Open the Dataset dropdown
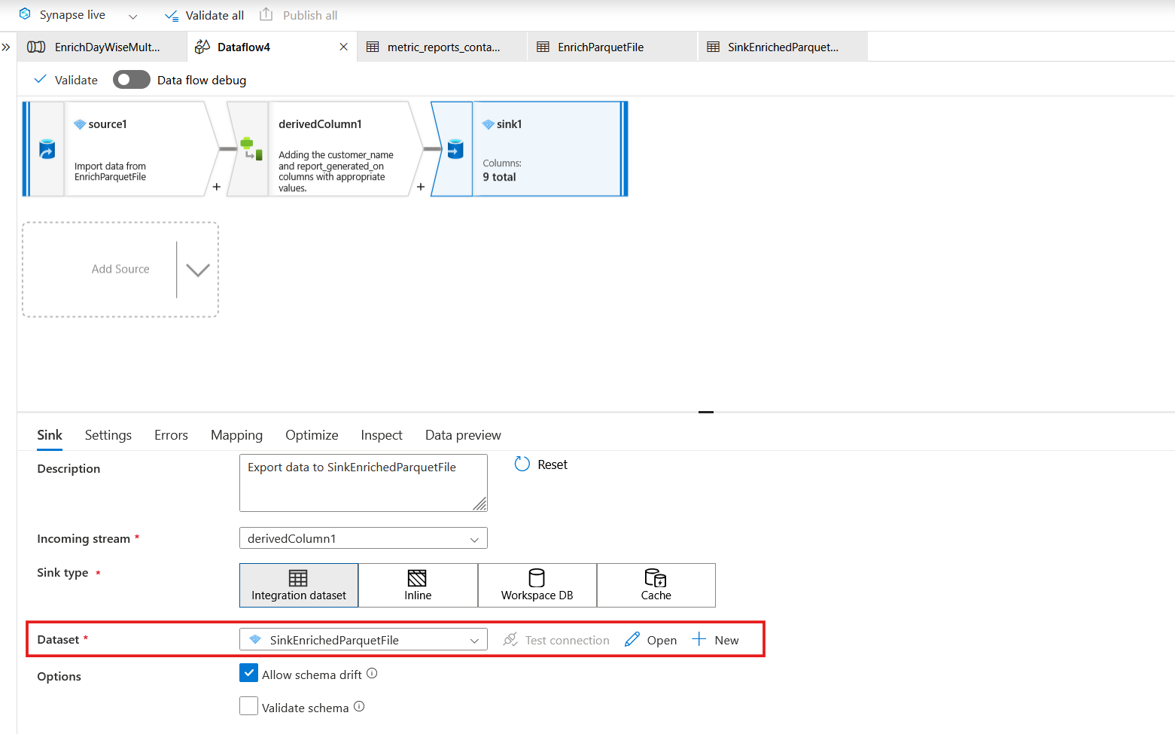The image size is (1175, 734). click(x=474, y=639)
